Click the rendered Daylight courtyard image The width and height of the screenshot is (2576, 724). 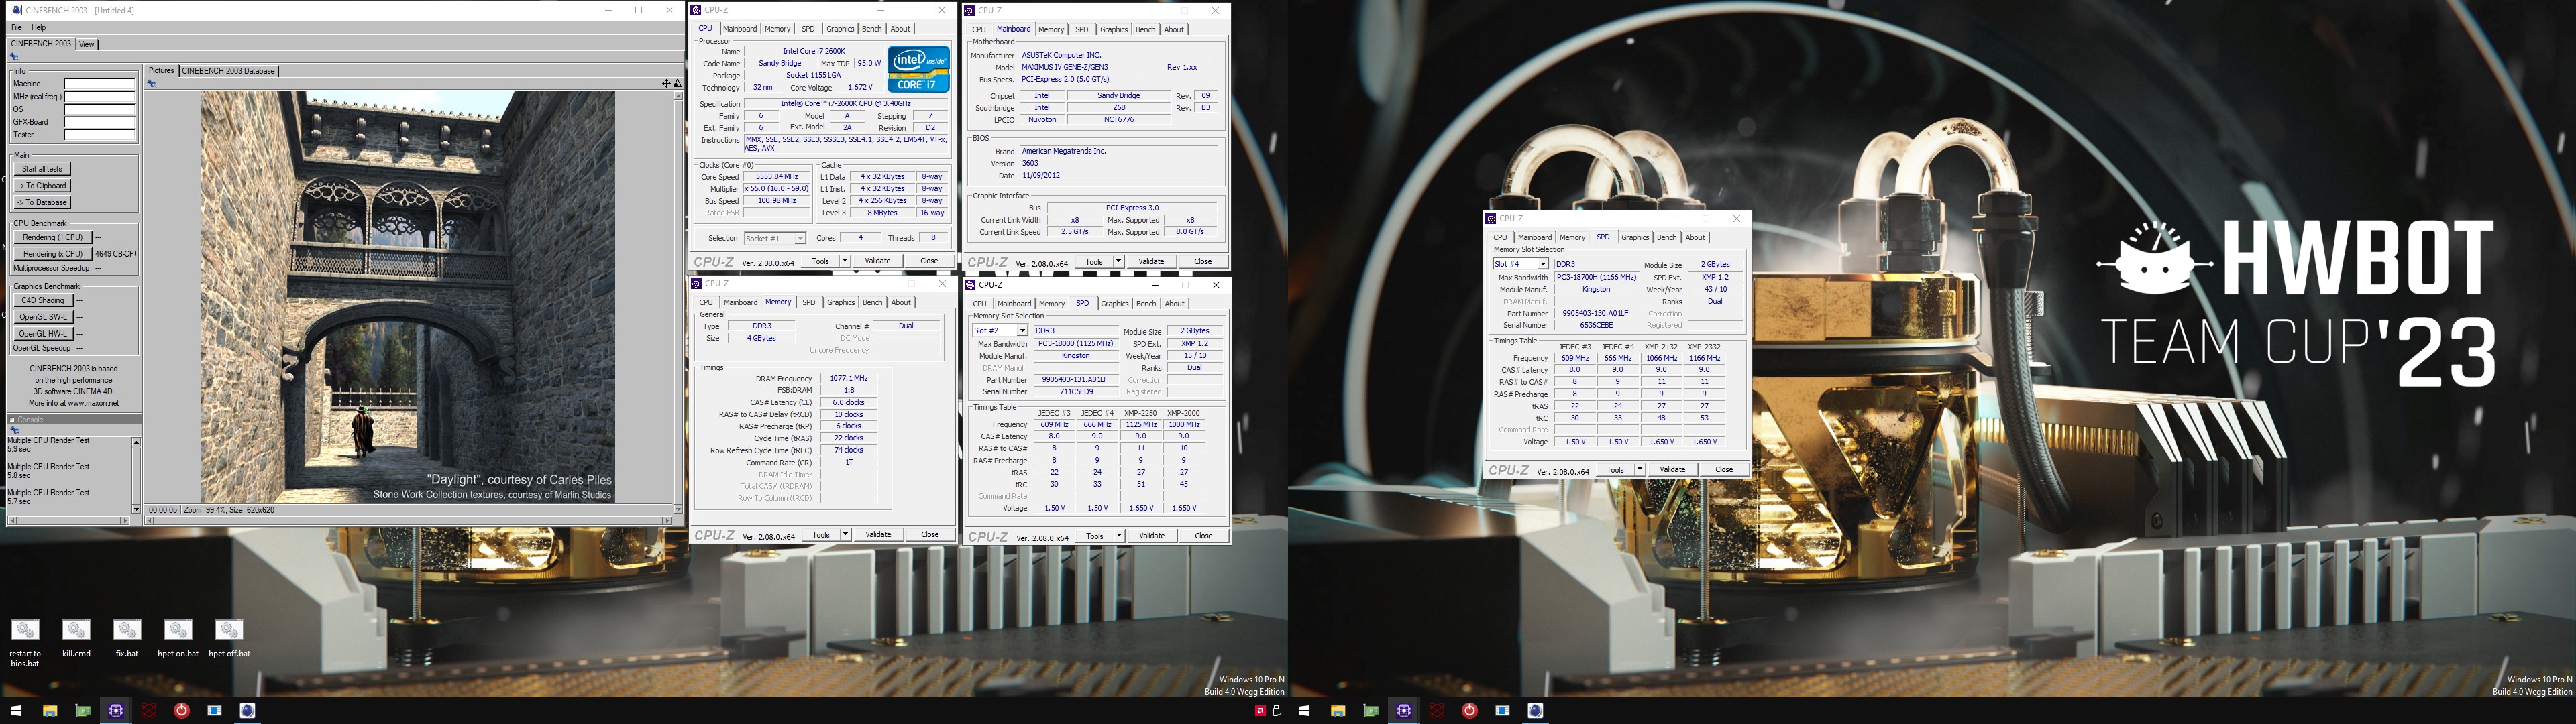(x=408, y=297)
